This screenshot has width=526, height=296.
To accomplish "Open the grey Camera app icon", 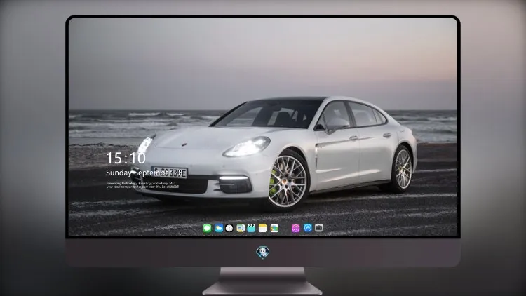I will pos(319,228).
